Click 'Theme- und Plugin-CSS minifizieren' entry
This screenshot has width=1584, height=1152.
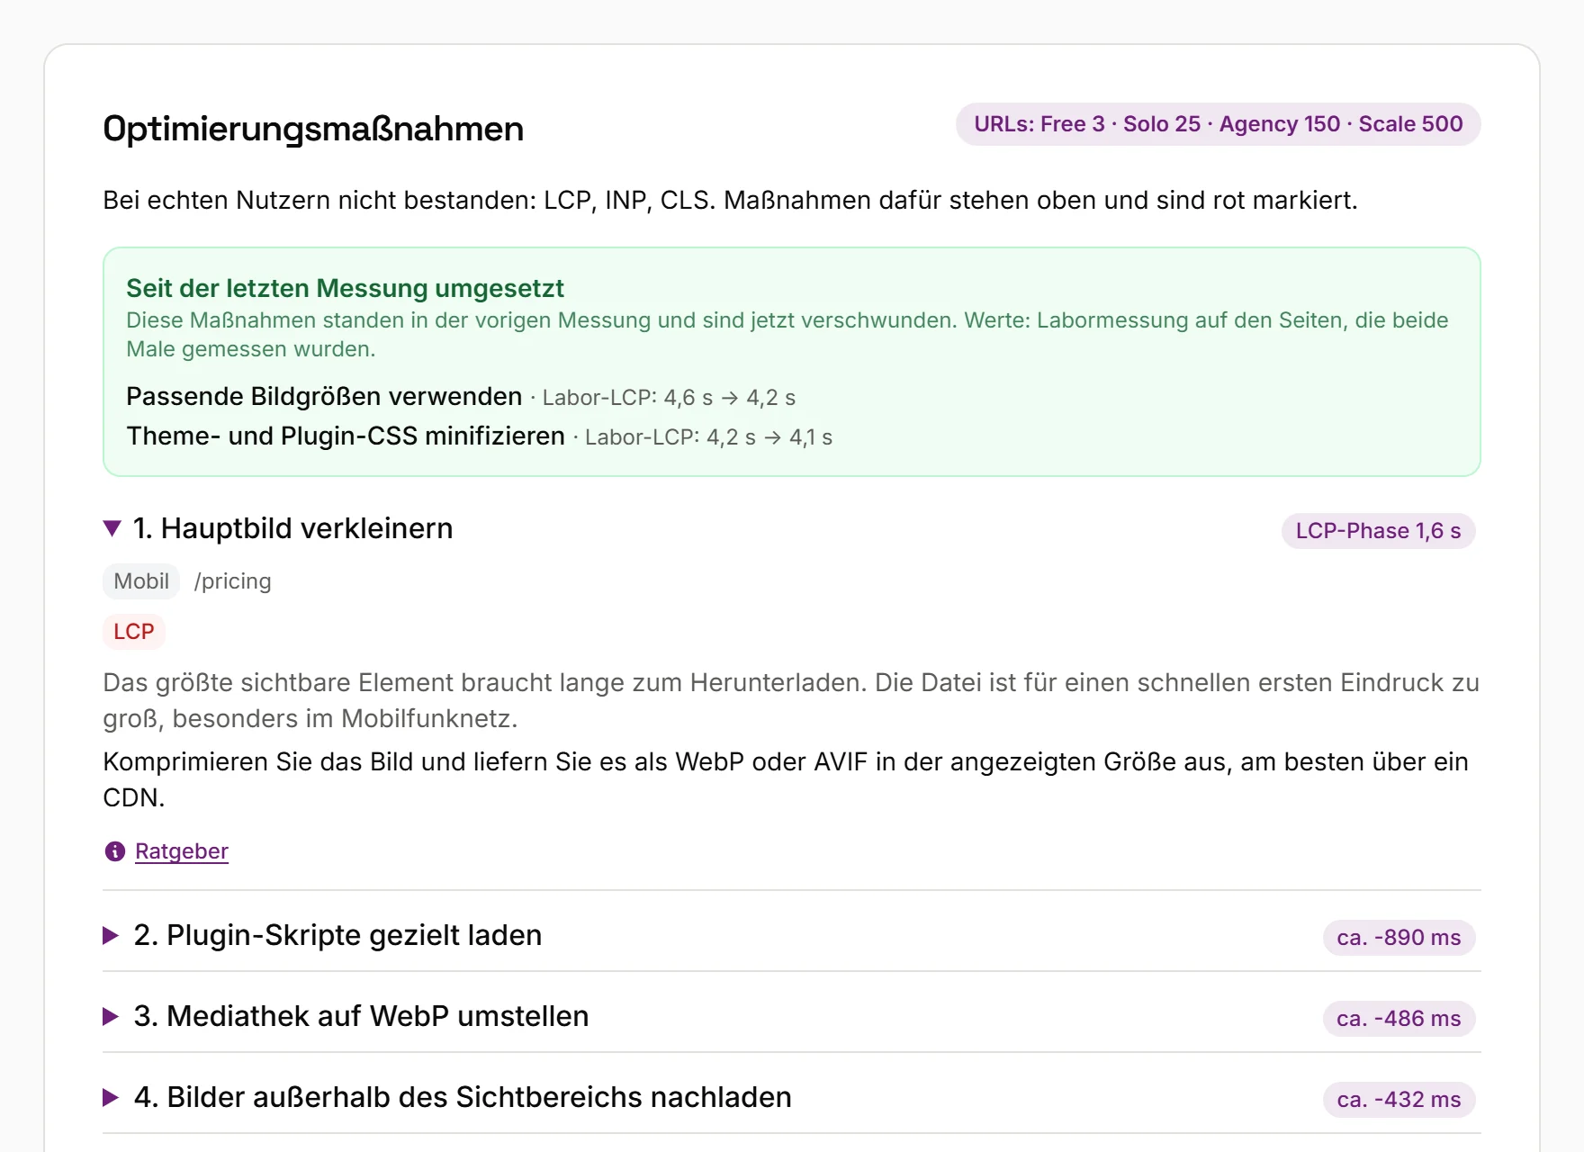(346, 436)
